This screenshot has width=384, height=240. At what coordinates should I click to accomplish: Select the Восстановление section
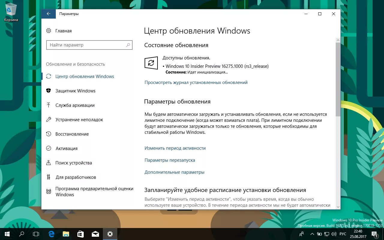pos(72,134)
